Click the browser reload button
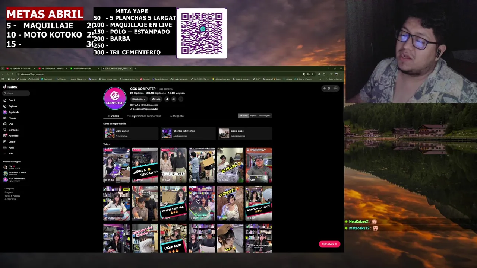 (12, 74)
